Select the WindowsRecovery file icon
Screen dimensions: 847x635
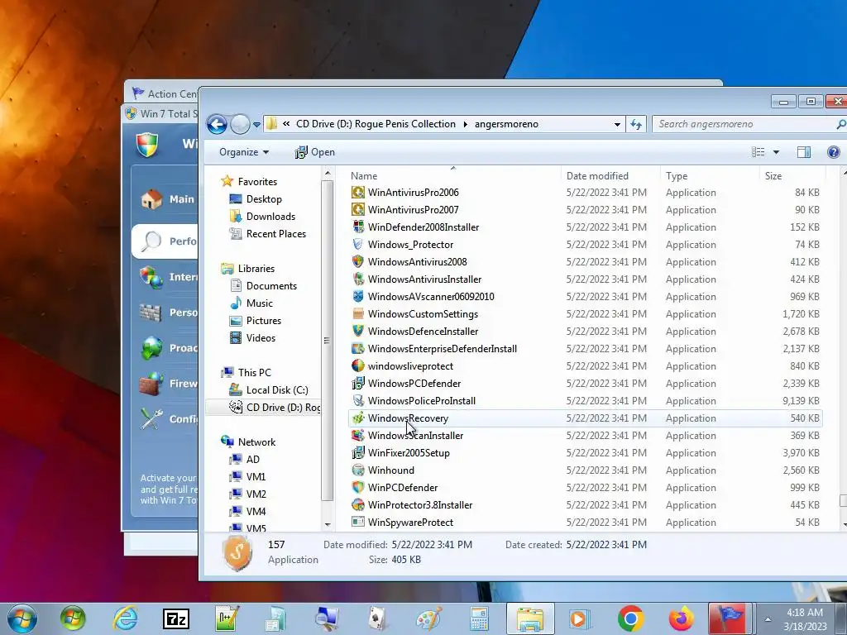tap(357, 418)
